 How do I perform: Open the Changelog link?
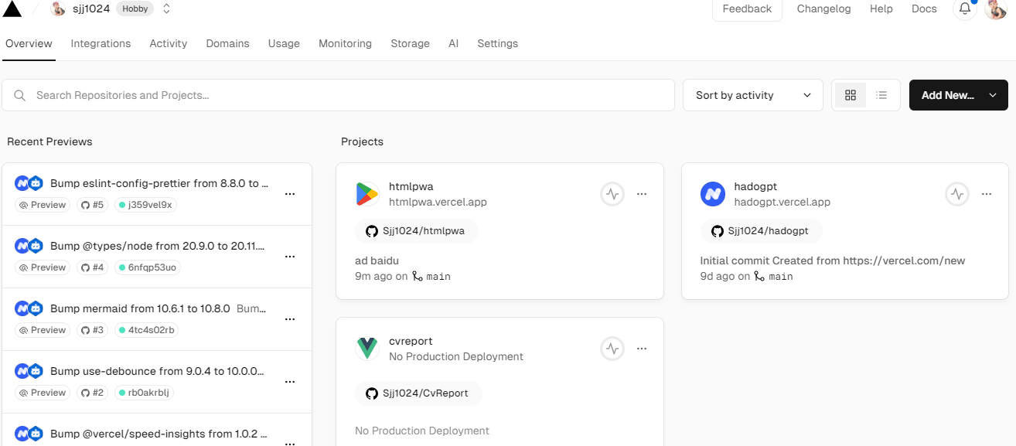click(823, 9)
